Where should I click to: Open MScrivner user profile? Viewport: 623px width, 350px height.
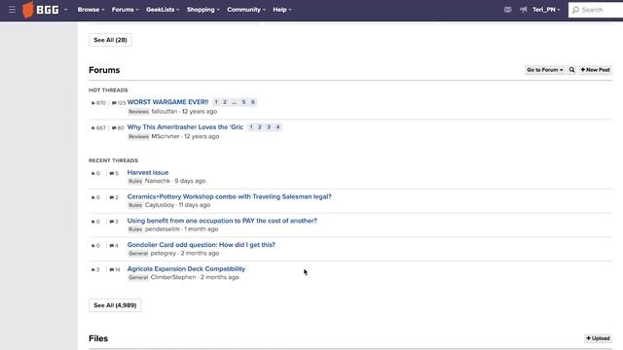click(x=165, y=136)
